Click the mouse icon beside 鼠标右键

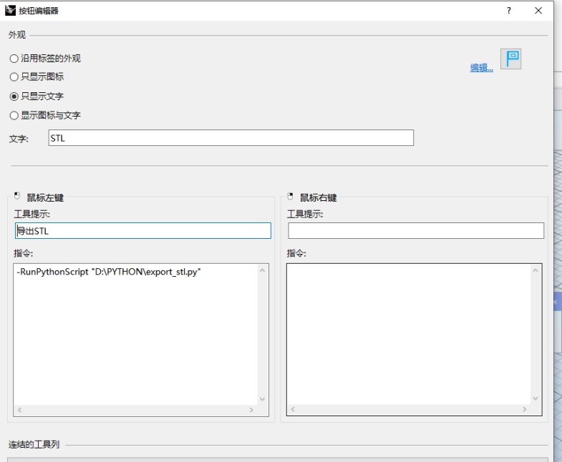pos(290,197)
